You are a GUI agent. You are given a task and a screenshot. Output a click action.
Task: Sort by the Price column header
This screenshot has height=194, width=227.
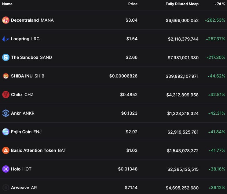point(133,4)
